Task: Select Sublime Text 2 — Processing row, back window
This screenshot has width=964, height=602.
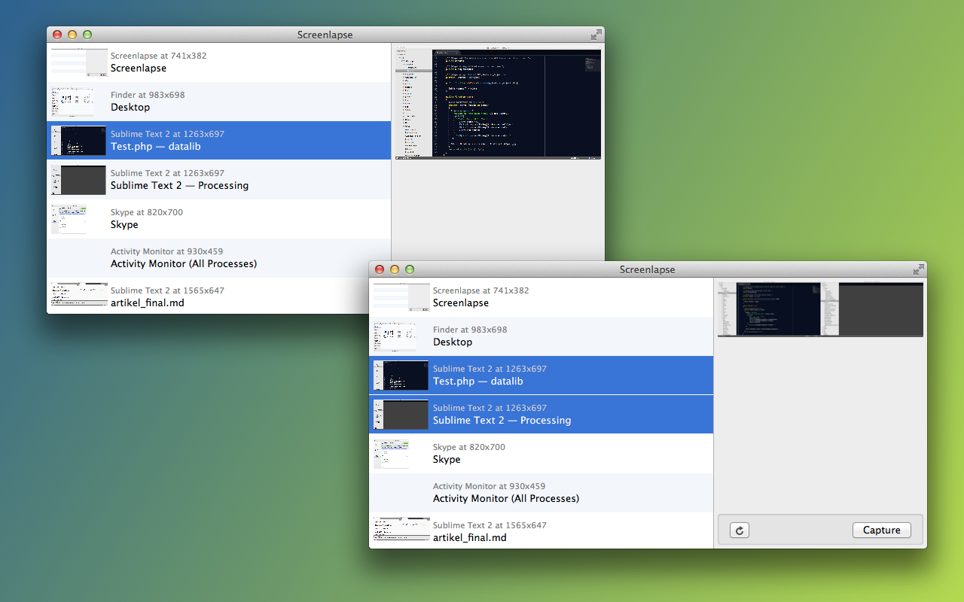Action: click(219, 180)
